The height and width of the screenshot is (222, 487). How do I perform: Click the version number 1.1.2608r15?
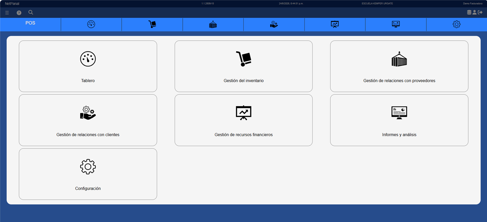coord(208,4)
